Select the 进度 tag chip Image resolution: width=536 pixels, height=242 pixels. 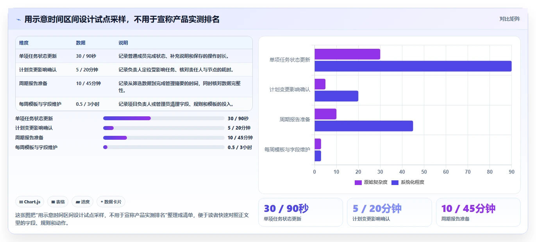click(x=82, y=202)
